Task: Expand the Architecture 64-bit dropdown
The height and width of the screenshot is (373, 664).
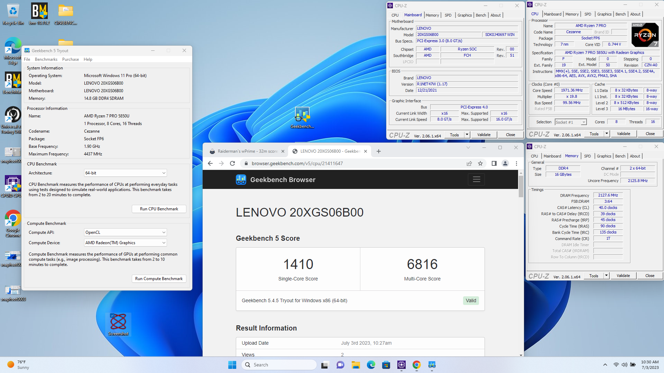Action: tap(126, 173)
